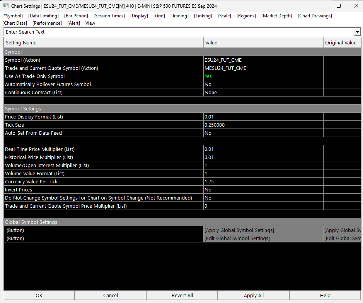363x303 pixels.
Task: Click the MESU24_FUT_CME trade symbol value
Action: coord(263,68)
